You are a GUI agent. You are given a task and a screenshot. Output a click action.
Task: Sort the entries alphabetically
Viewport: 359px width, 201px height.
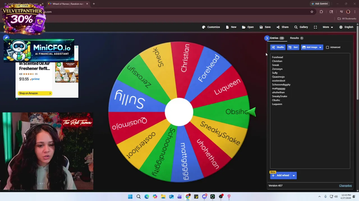[x=293, y=47]
